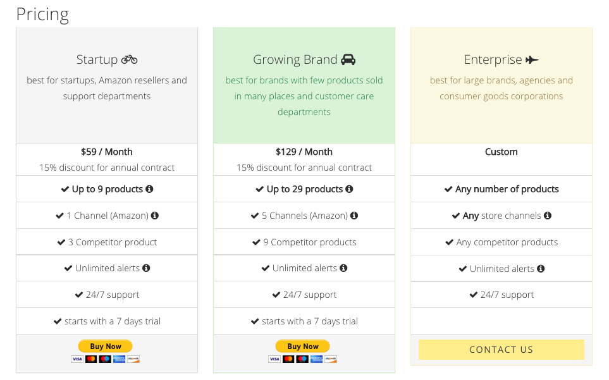Click info icon beside Up to 29 products
609x380 pixels.
(349, 189)
